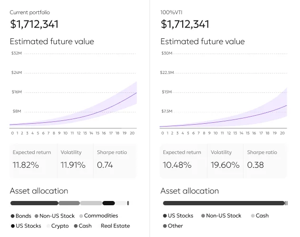Click the Bonds legend dot
The height and width of the screenshot is (237, 300).
coord(12,216)
